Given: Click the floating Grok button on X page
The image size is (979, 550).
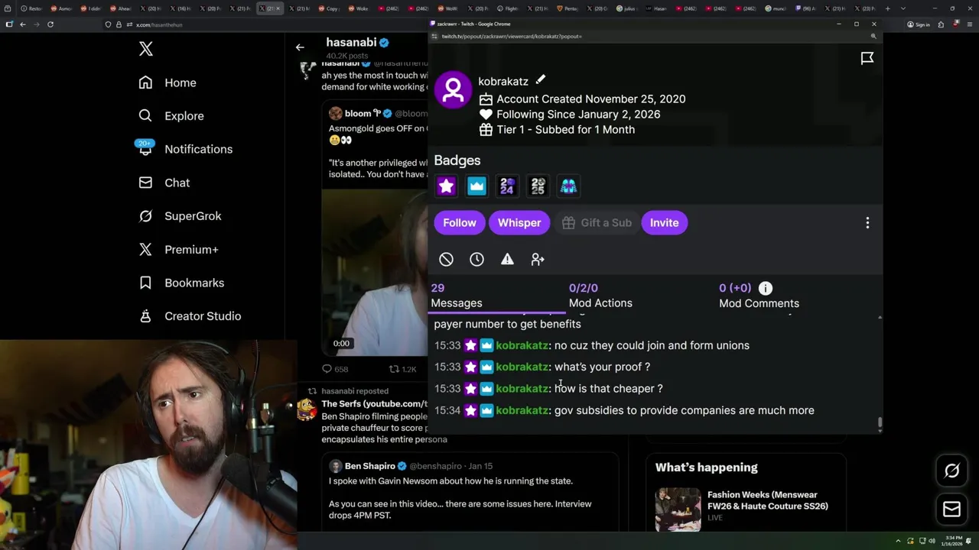Looking at the screenshot, I should [951, 471].
